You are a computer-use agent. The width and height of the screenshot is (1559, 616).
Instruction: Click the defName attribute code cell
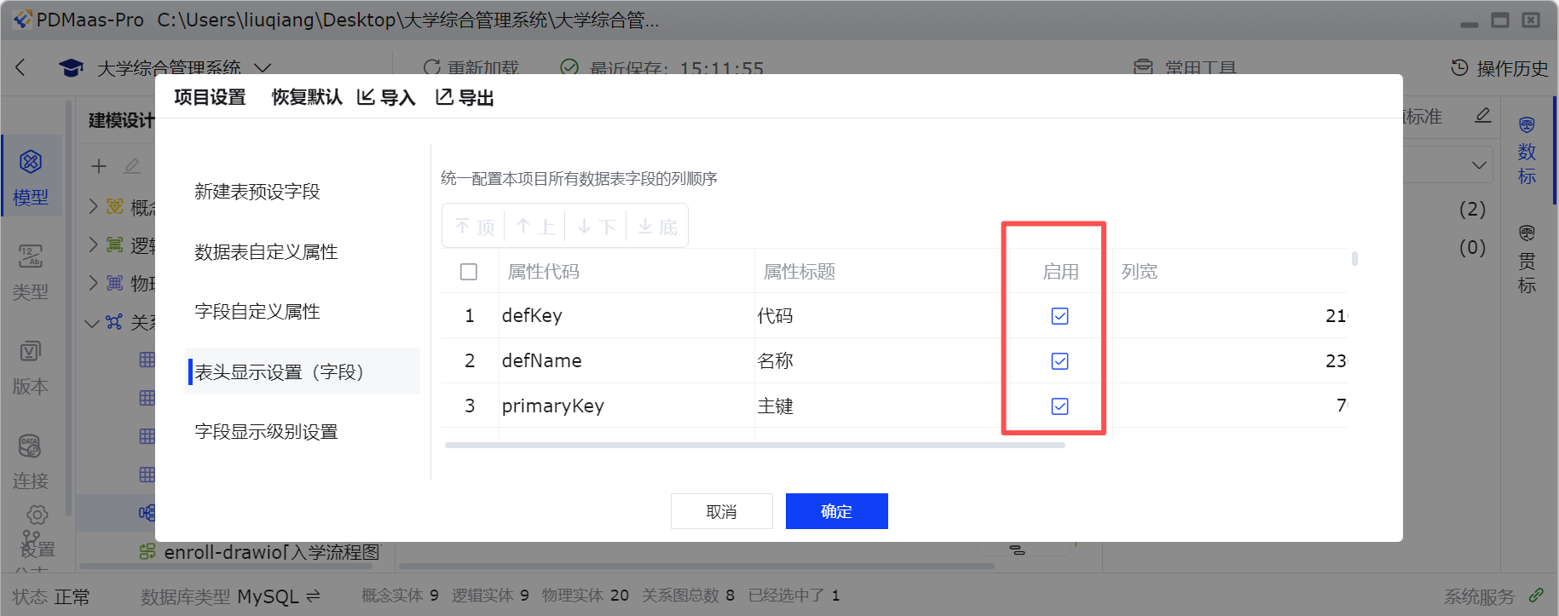(626, 361)
